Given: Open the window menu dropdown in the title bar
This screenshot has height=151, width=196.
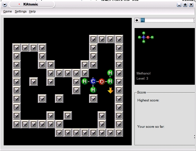Looking at the screenshot, I should tap(5, 5).
